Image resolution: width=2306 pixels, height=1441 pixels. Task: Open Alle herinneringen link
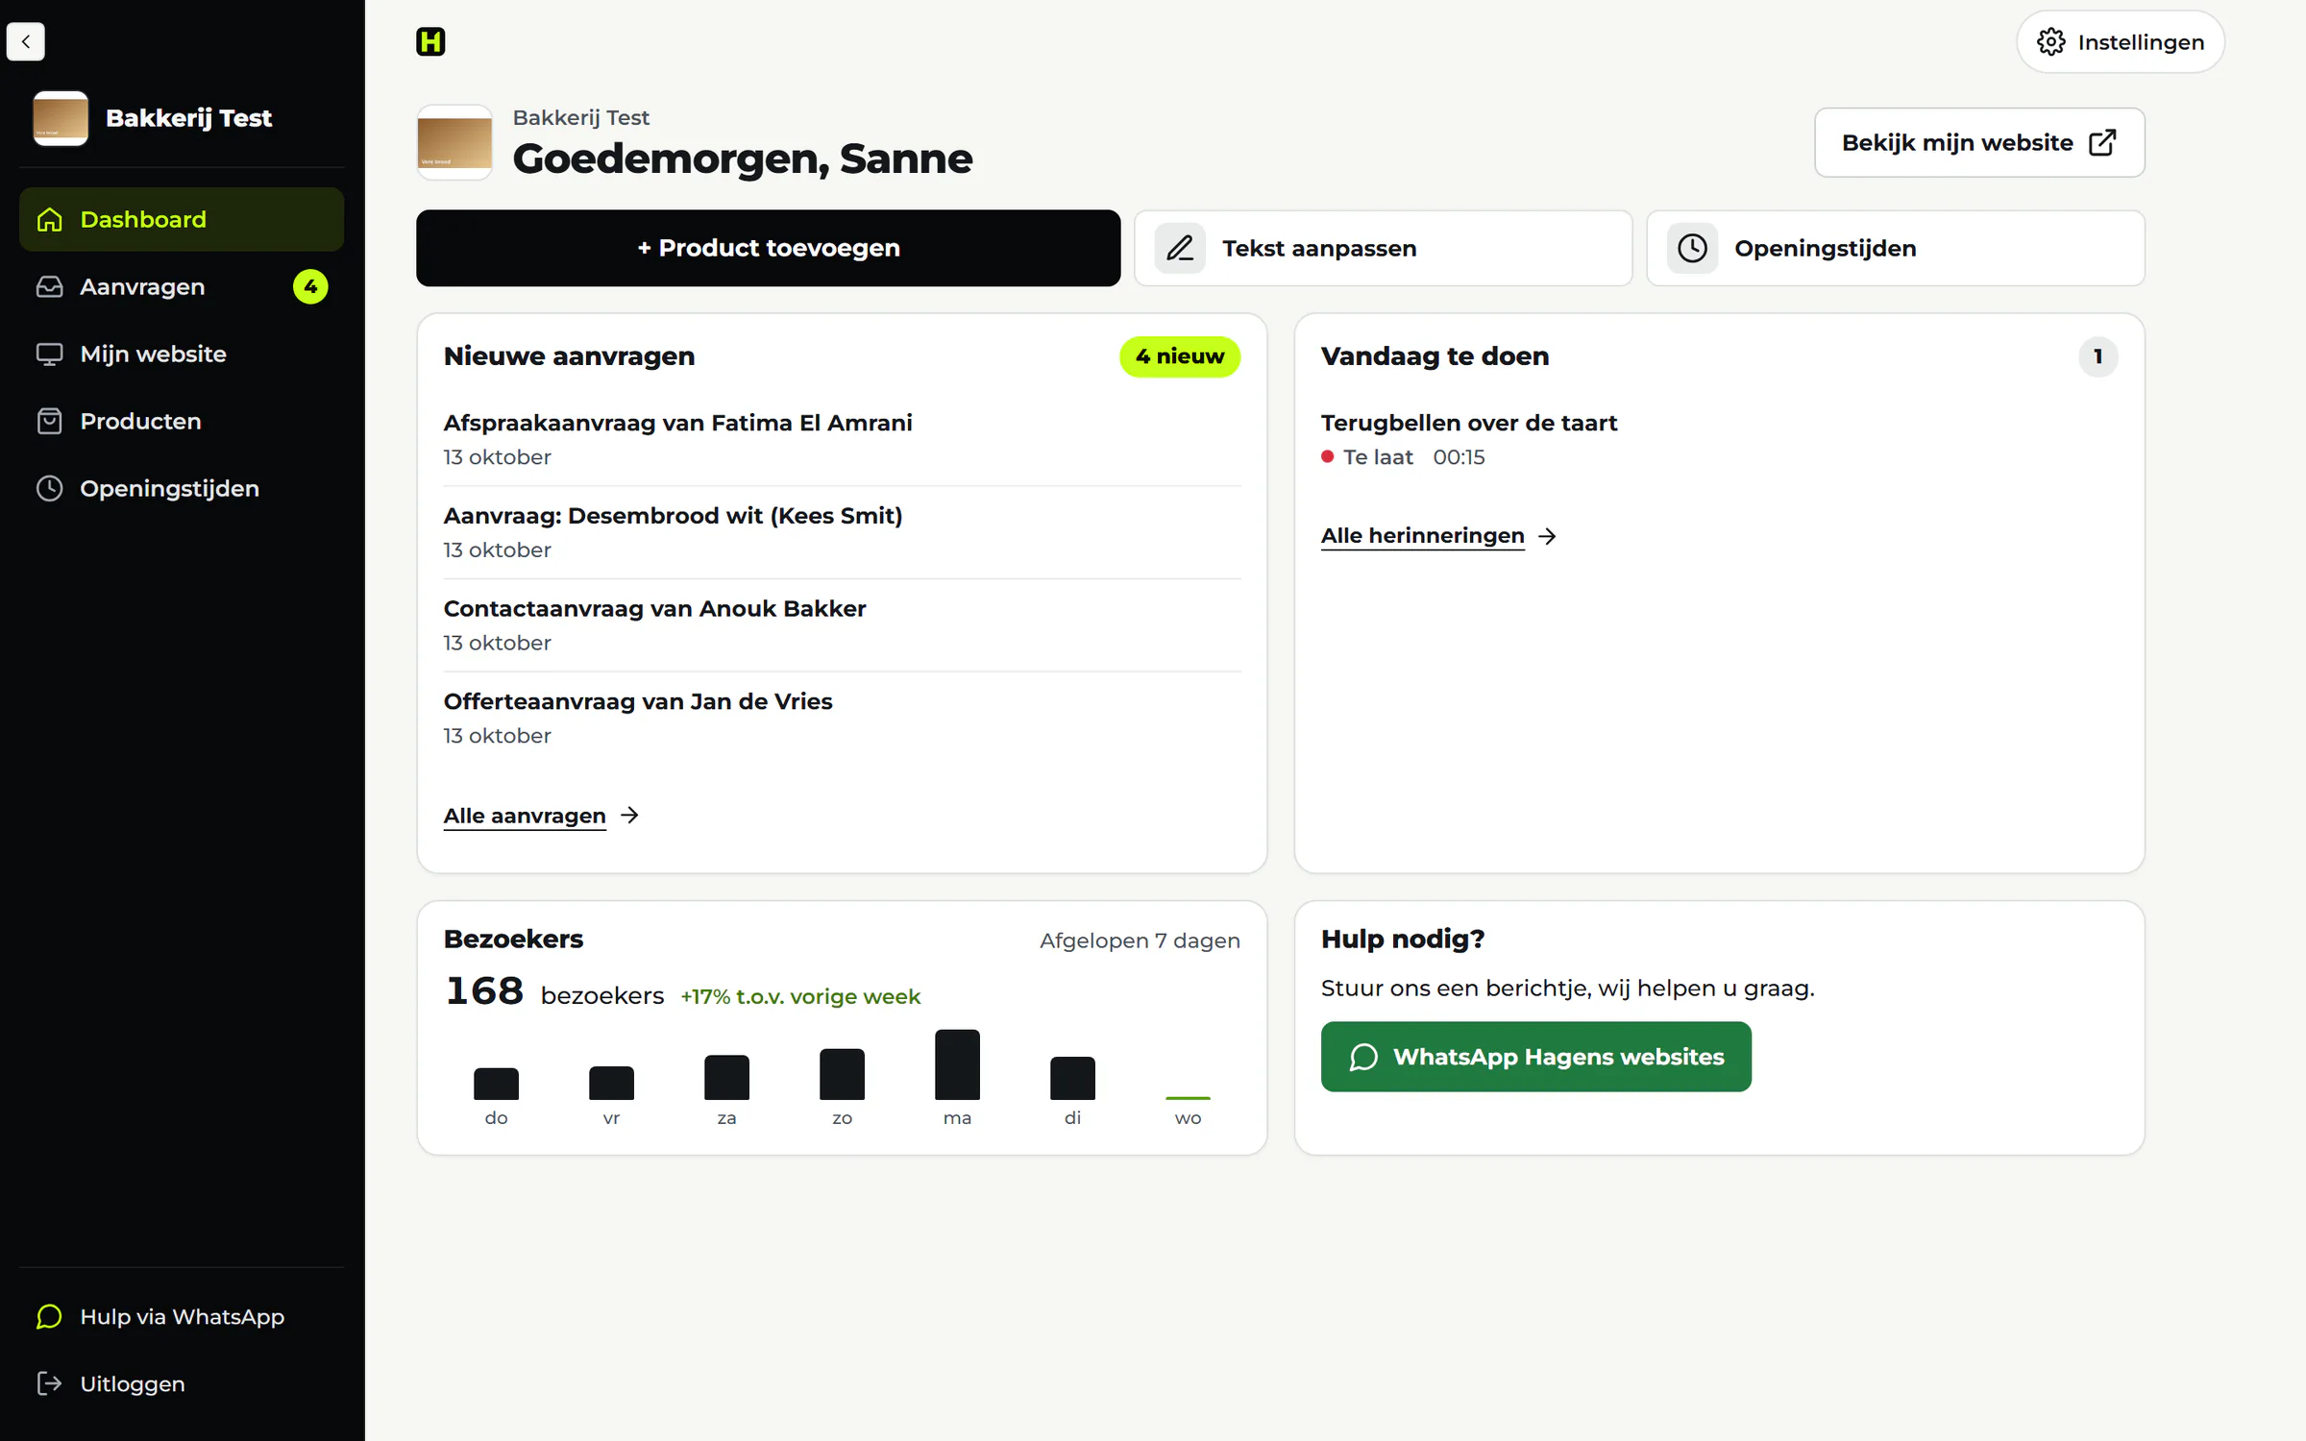click(x=1422, y=536)
